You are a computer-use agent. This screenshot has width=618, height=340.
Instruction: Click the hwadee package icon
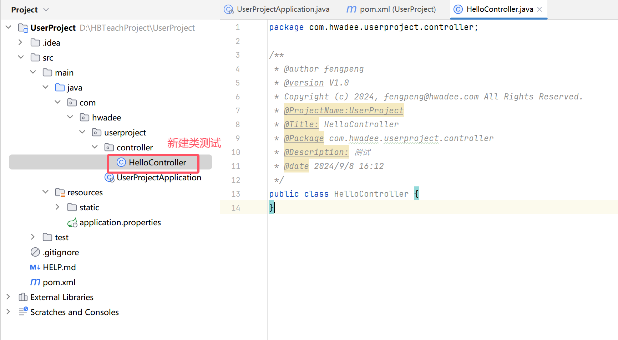point(85,117)
